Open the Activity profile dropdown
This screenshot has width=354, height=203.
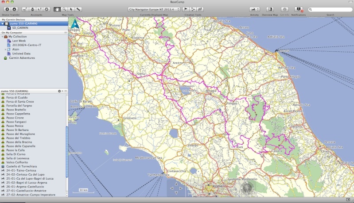pos(254,9)
